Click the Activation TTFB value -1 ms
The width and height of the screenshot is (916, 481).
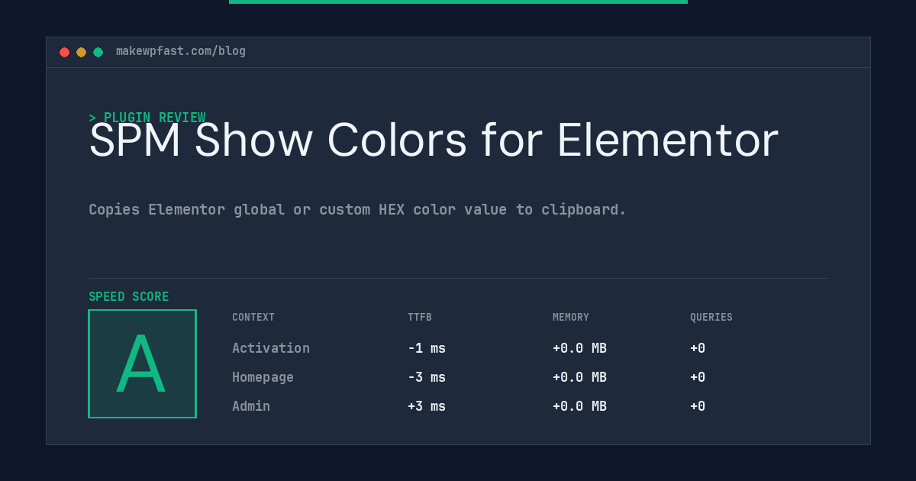coord(427,348)
